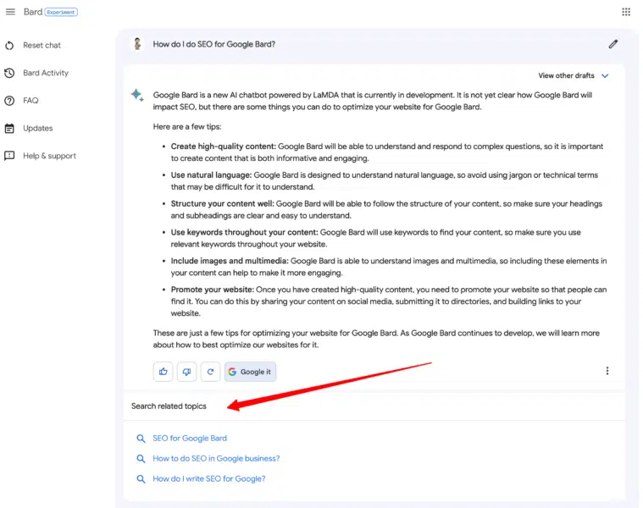
Task: Click the Promote your website bullet
Action: 389,301
